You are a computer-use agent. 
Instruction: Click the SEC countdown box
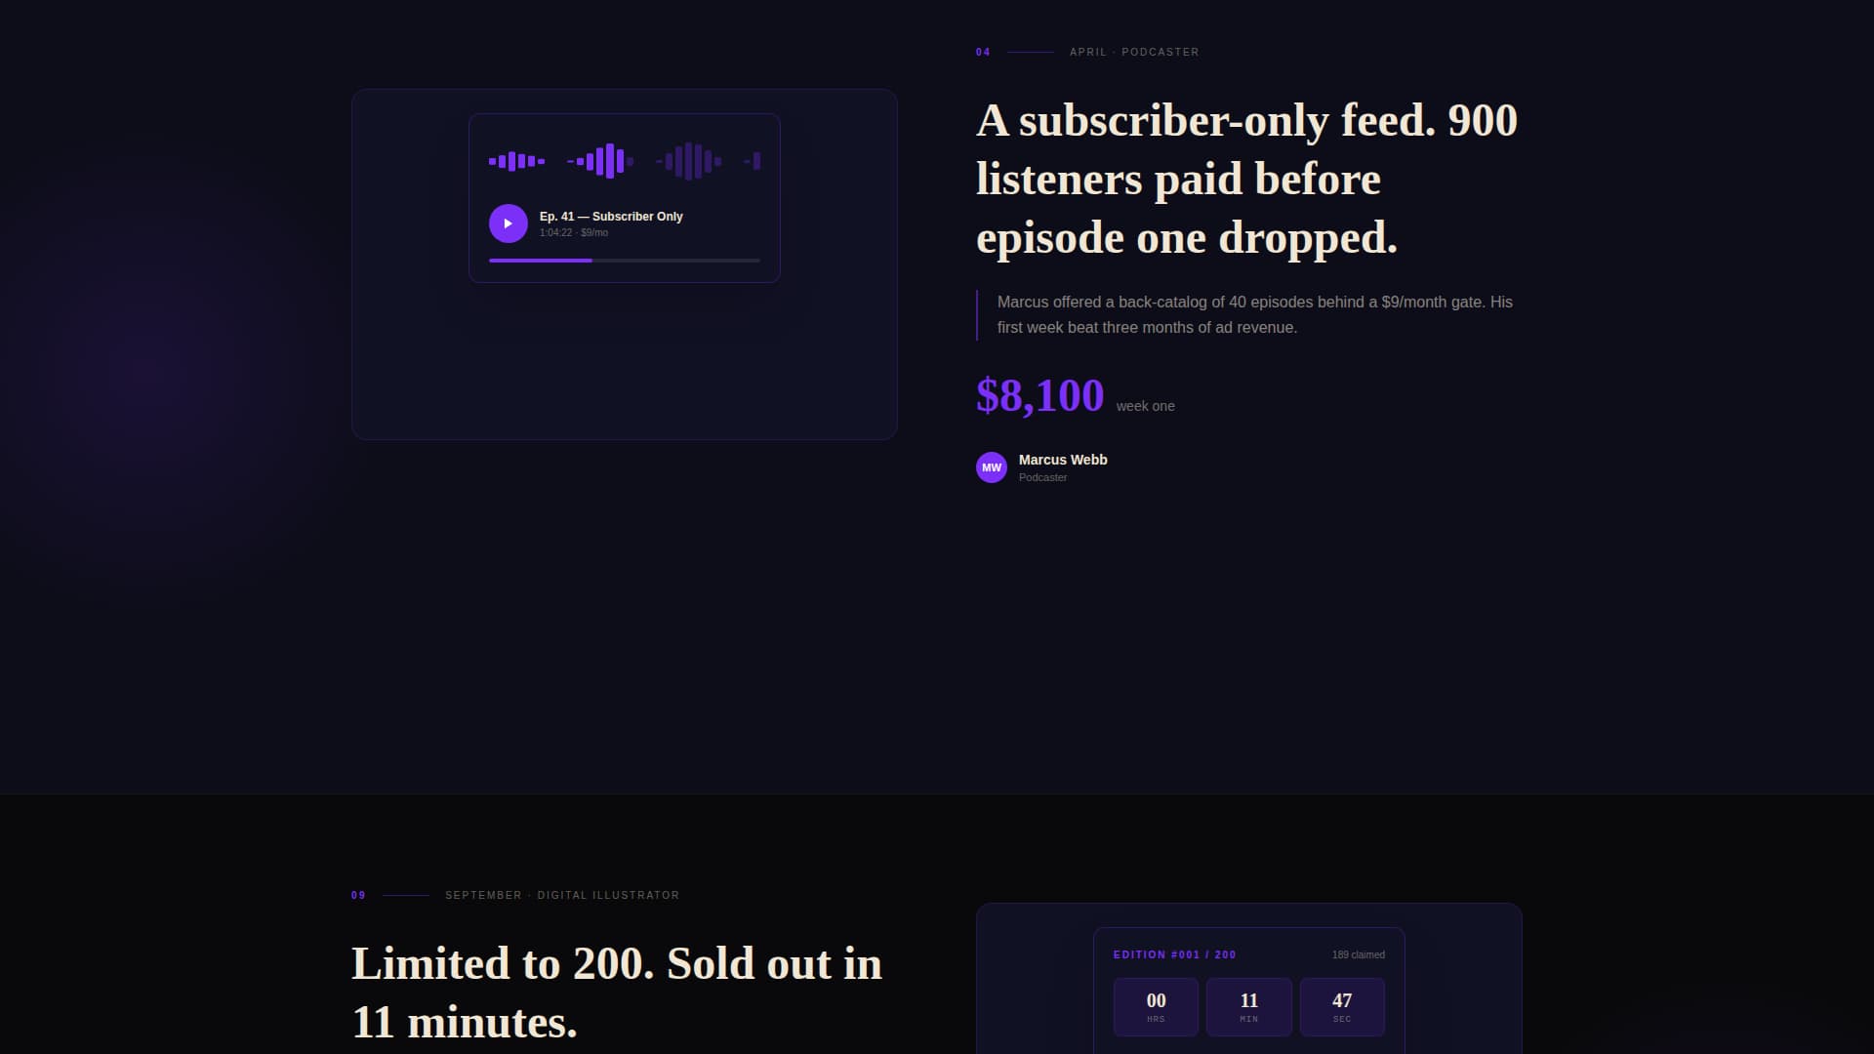(x=1342, y=1006)
